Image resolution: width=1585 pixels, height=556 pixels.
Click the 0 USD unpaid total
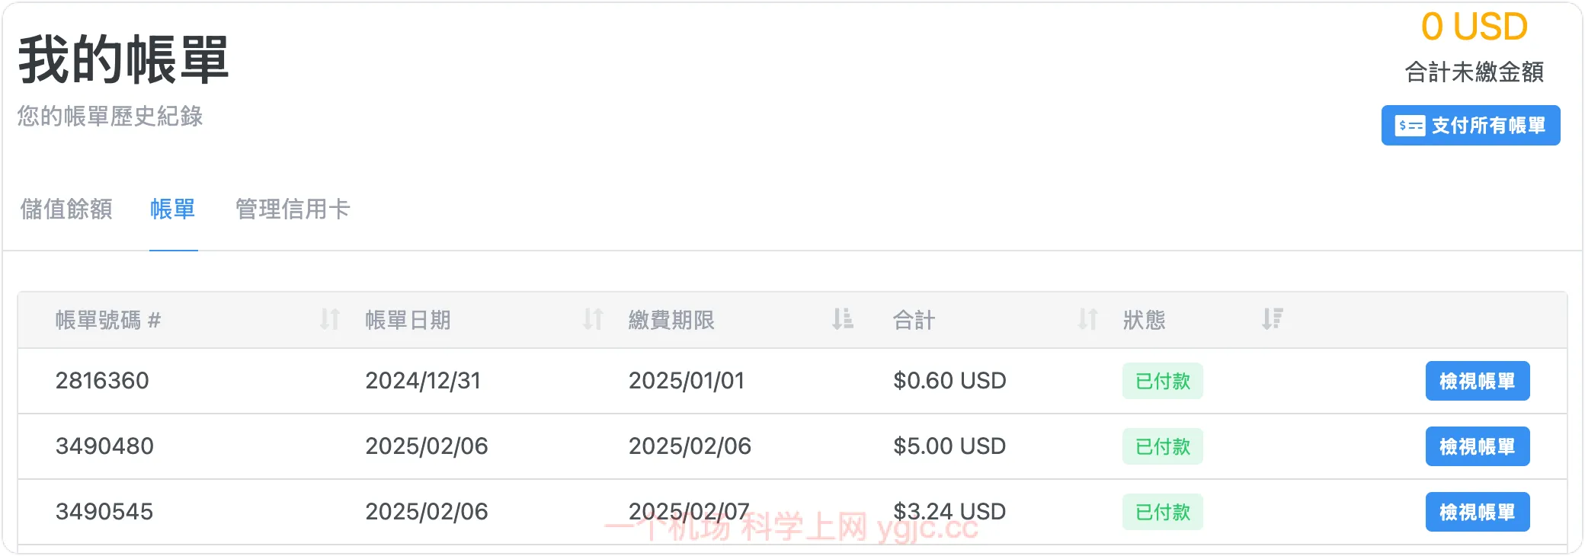click(x=1474, y=27)
